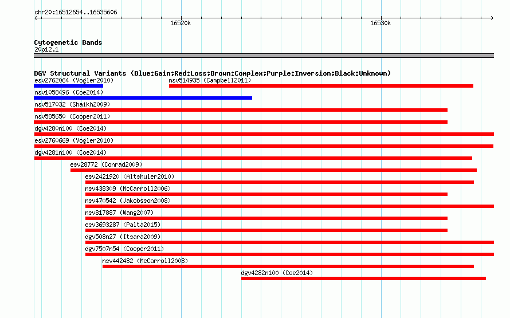Click the DGV Structural Variants track title
This screenshot has height=318, width=510.
click(x=213, y=73)
